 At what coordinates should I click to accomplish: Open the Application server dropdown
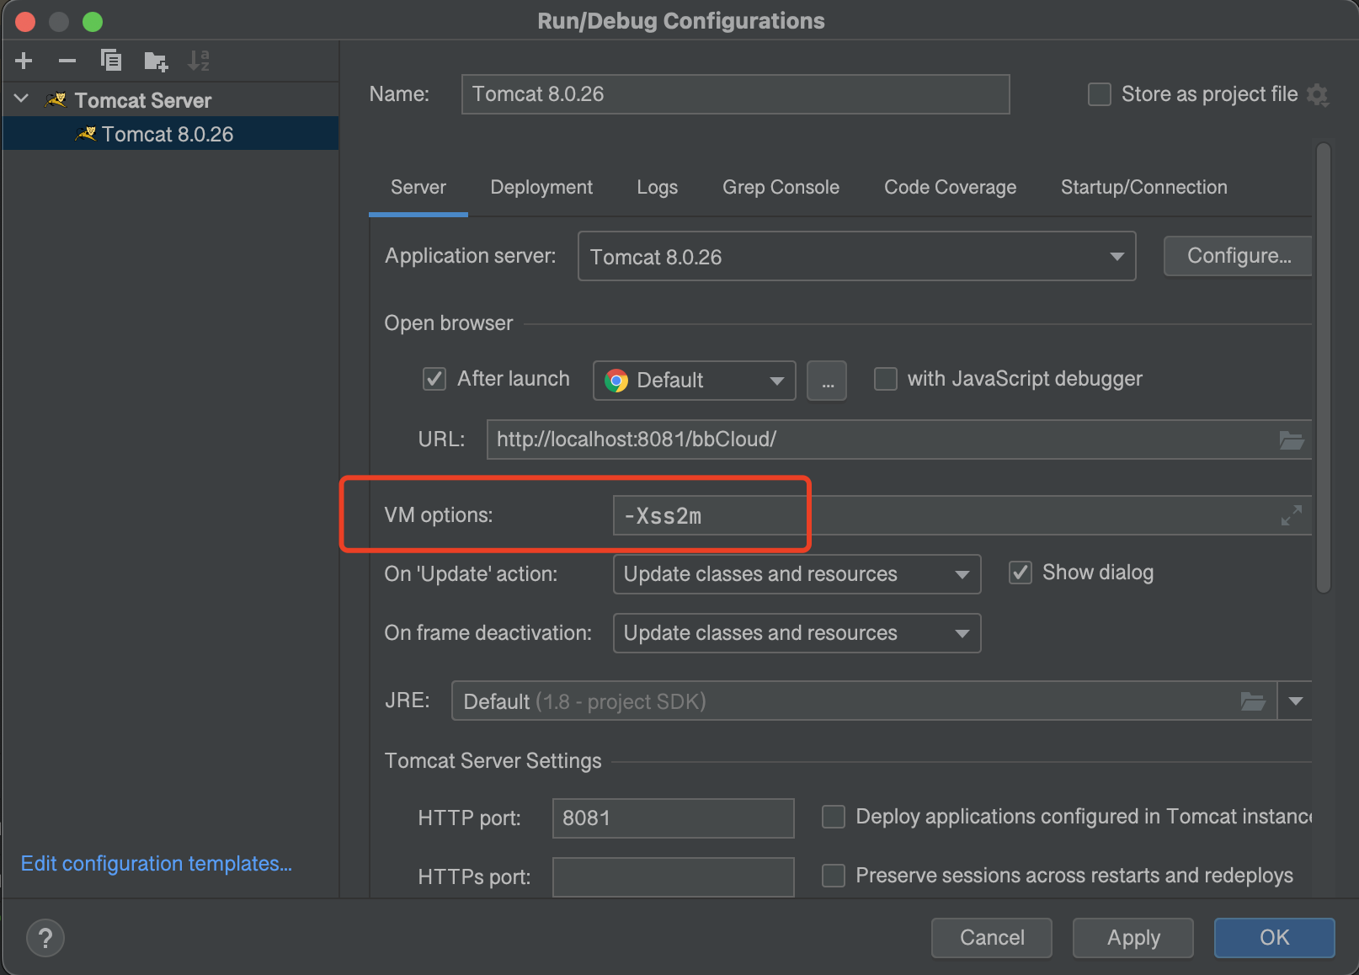[x=1117, y=256]
